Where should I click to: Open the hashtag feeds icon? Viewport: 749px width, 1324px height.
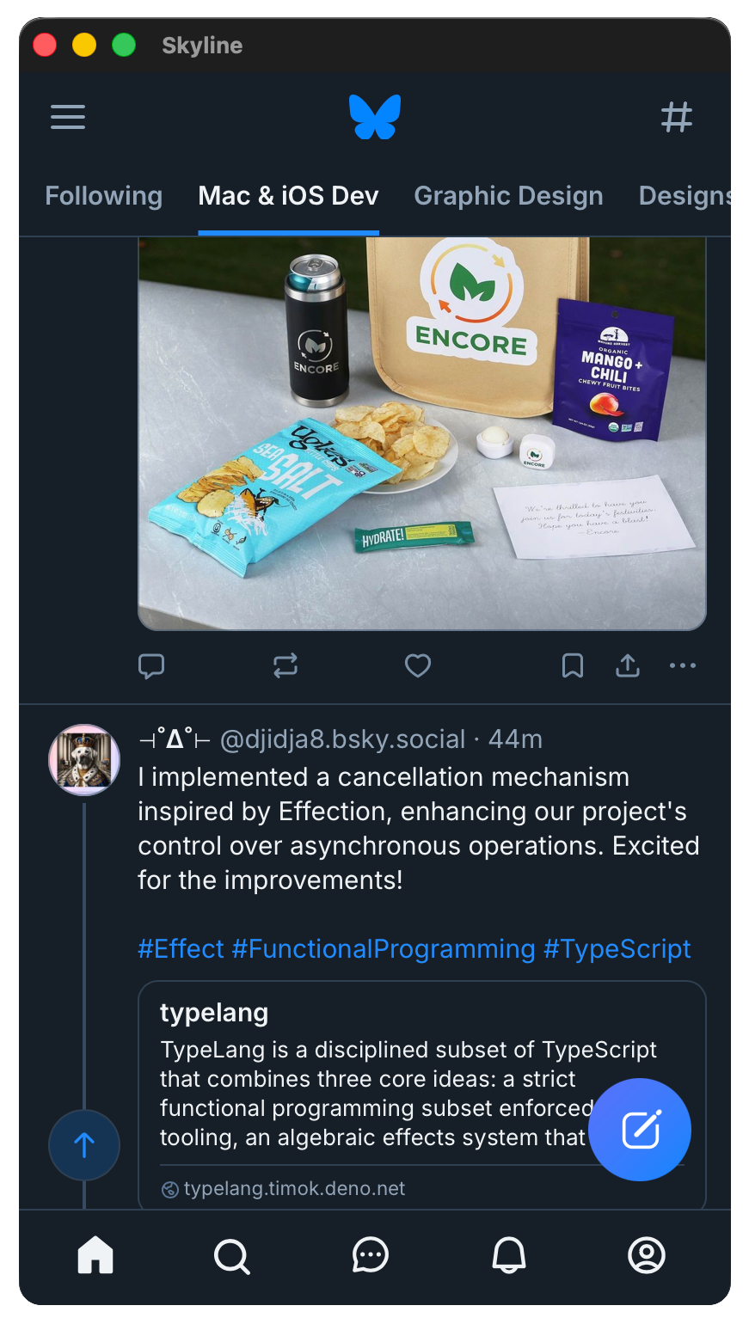[x=677, y=117]
